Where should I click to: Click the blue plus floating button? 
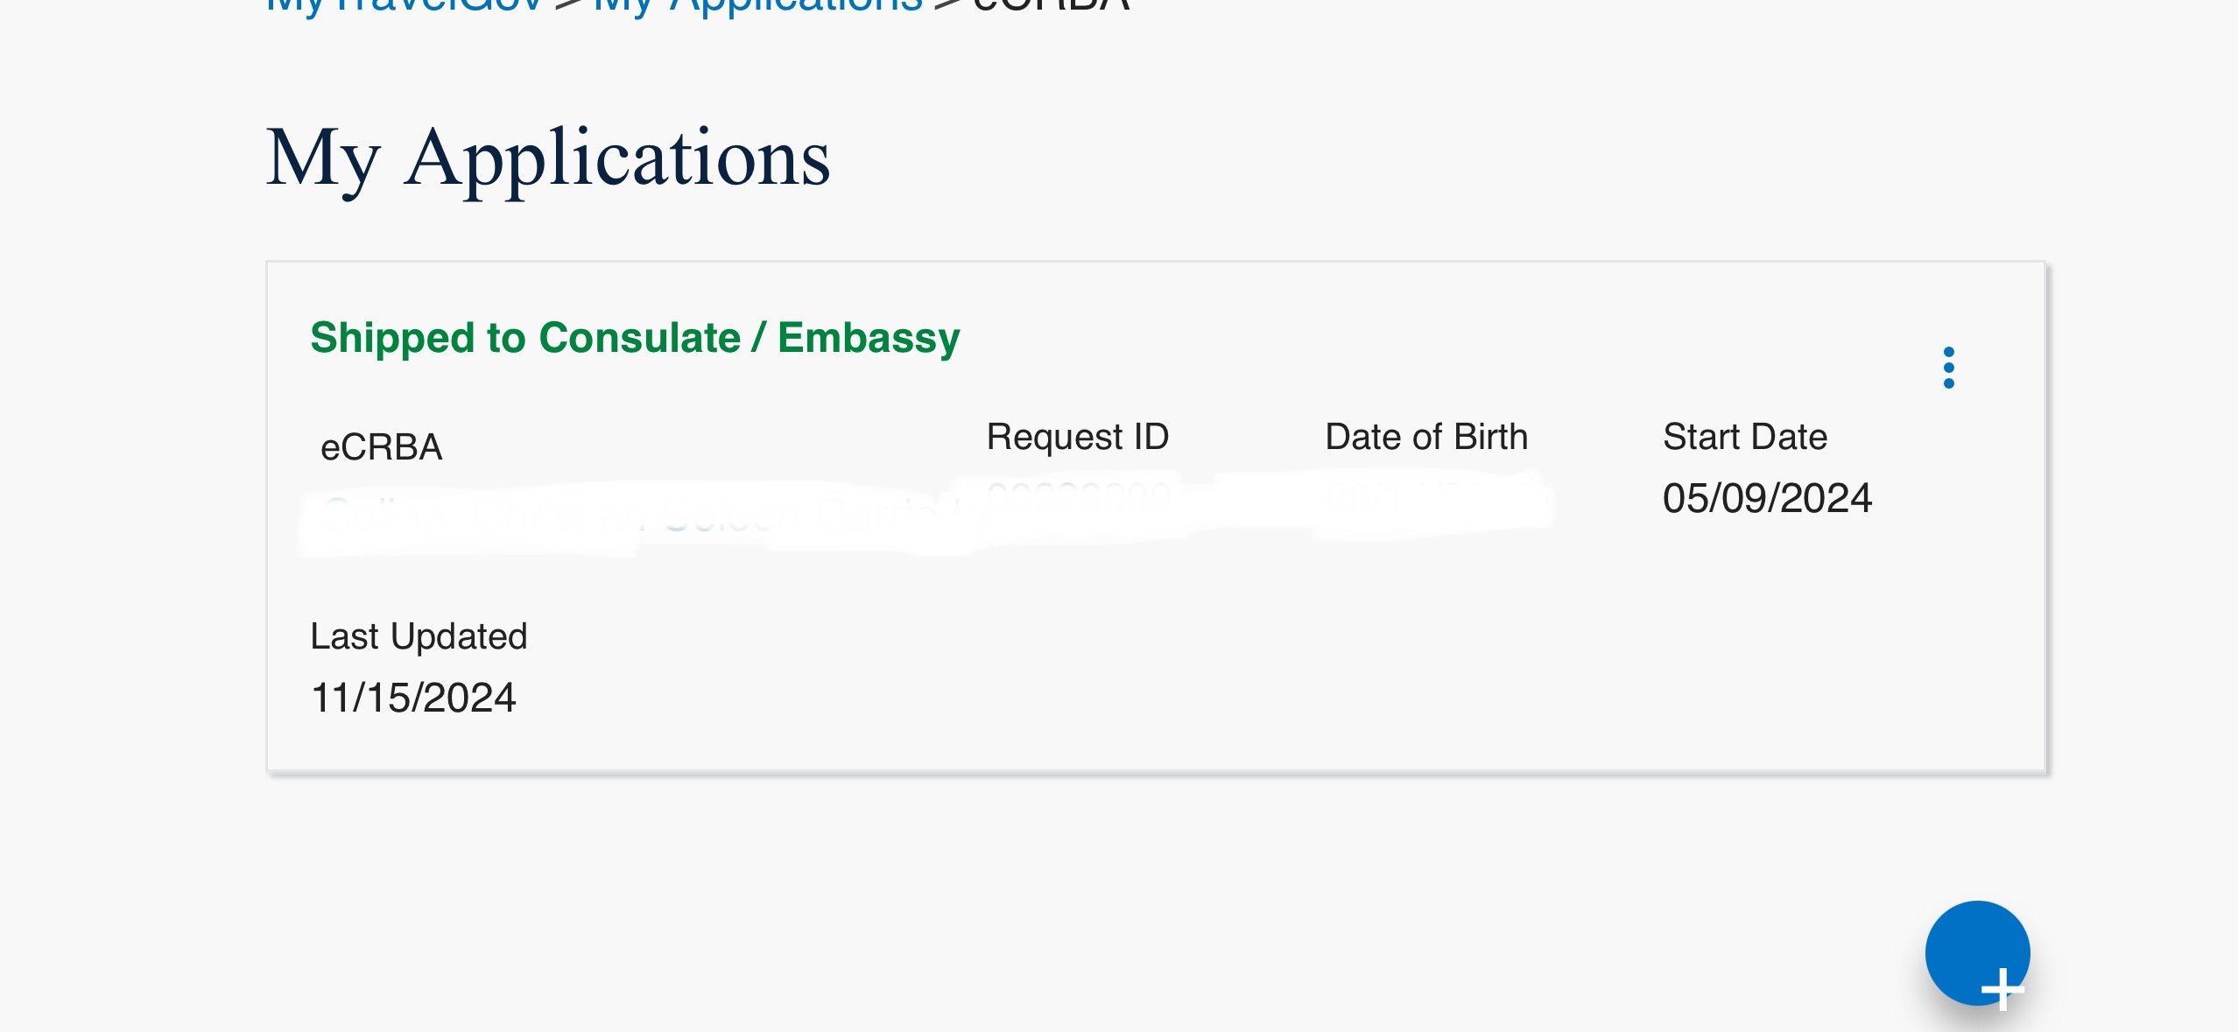click(1977, 953)
